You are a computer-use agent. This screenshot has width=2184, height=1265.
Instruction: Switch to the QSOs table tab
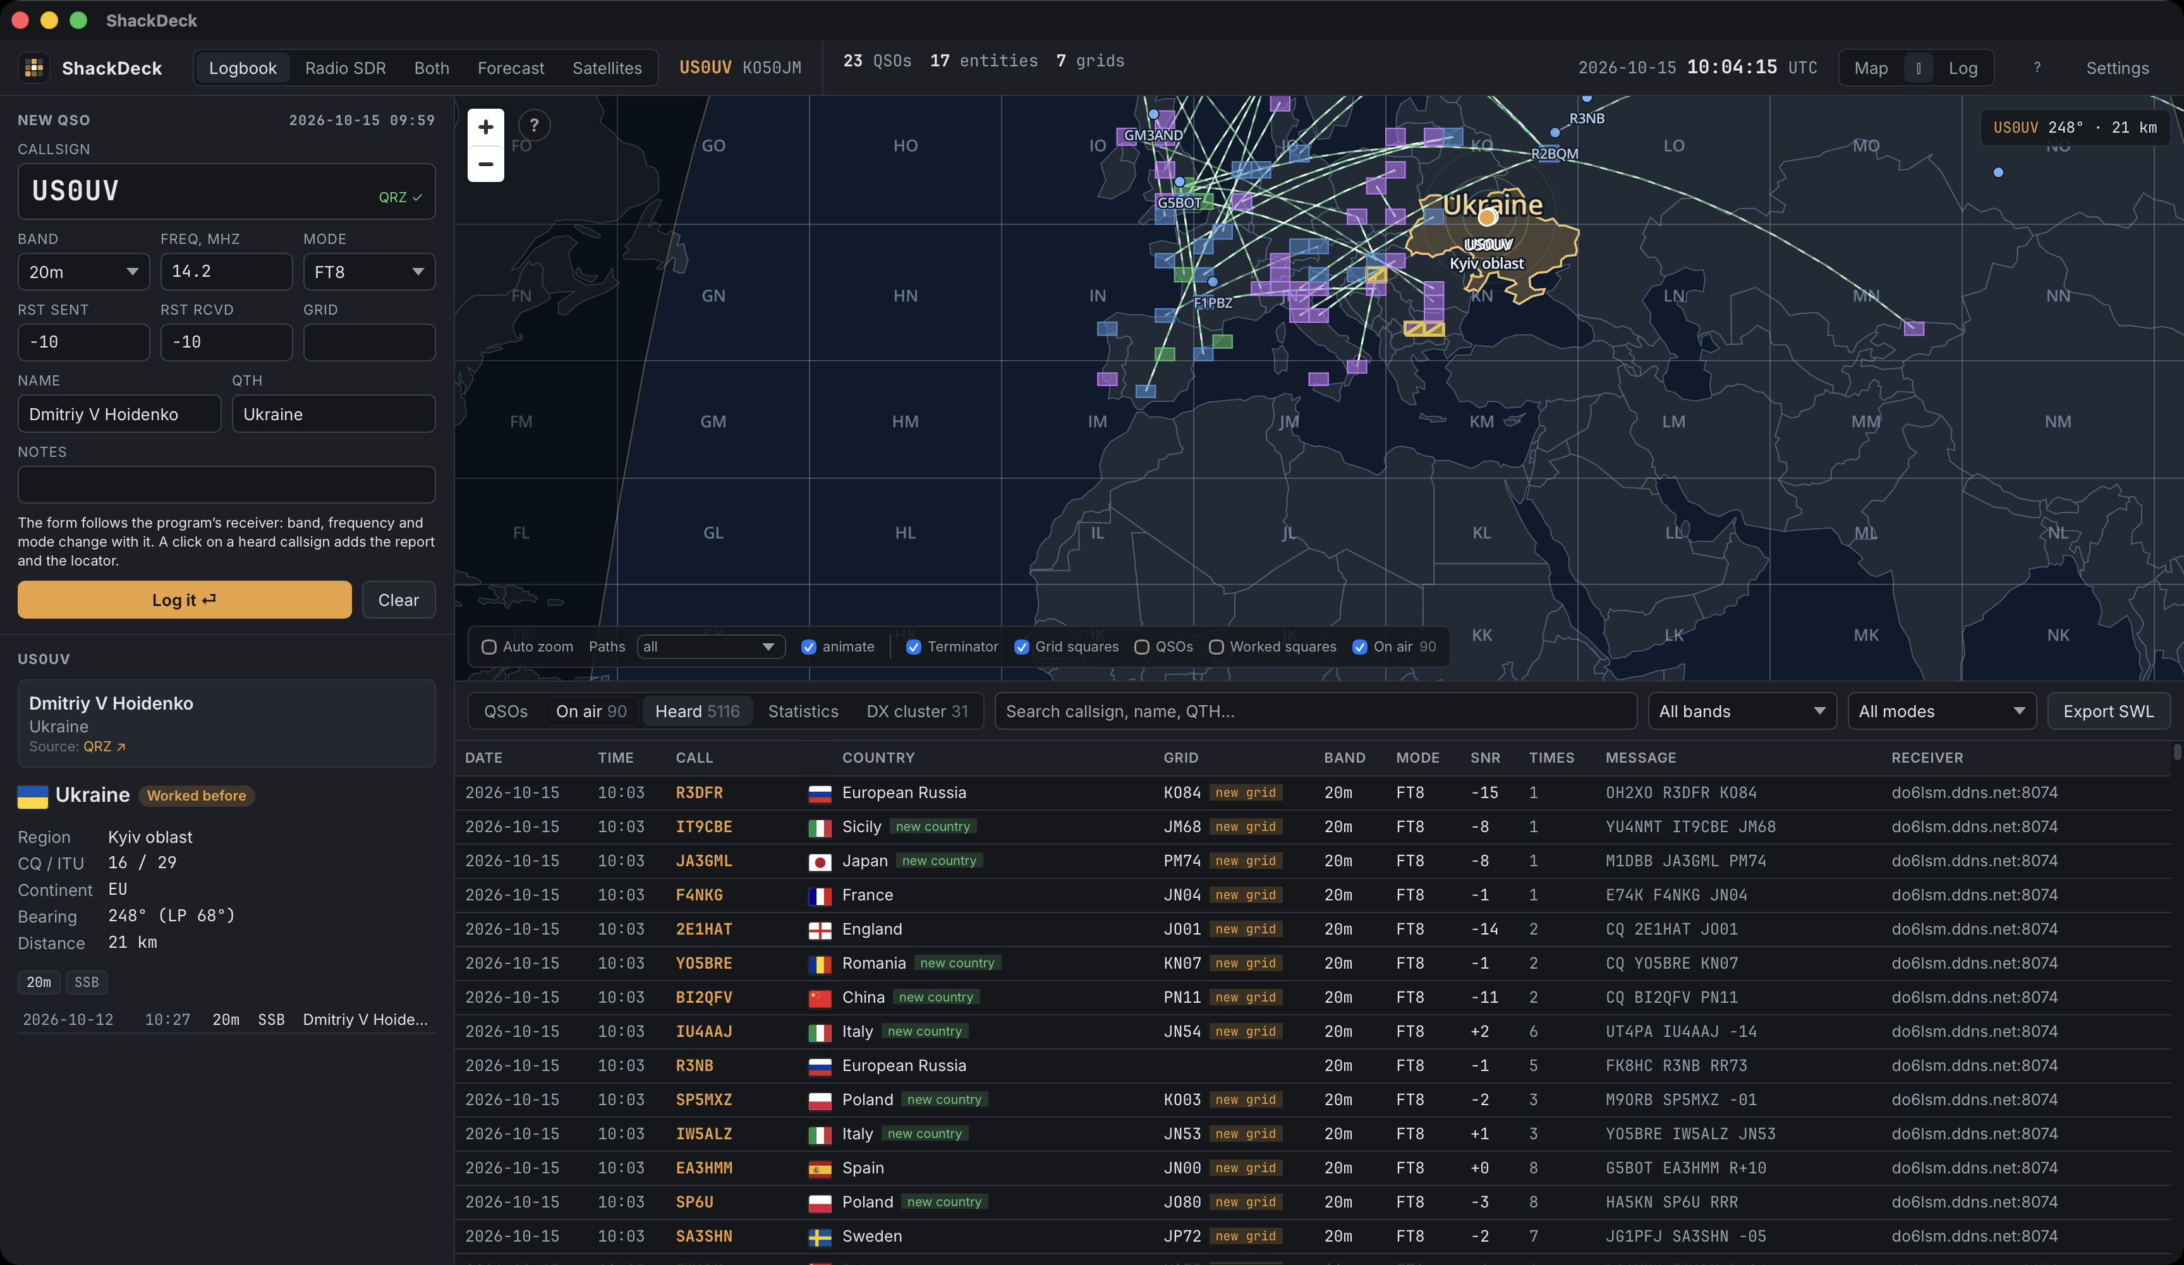[506, 711]
